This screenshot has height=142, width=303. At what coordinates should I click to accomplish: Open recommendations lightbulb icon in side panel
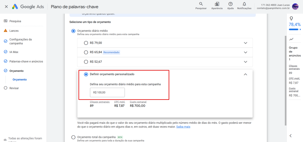(x=291, y=19)
